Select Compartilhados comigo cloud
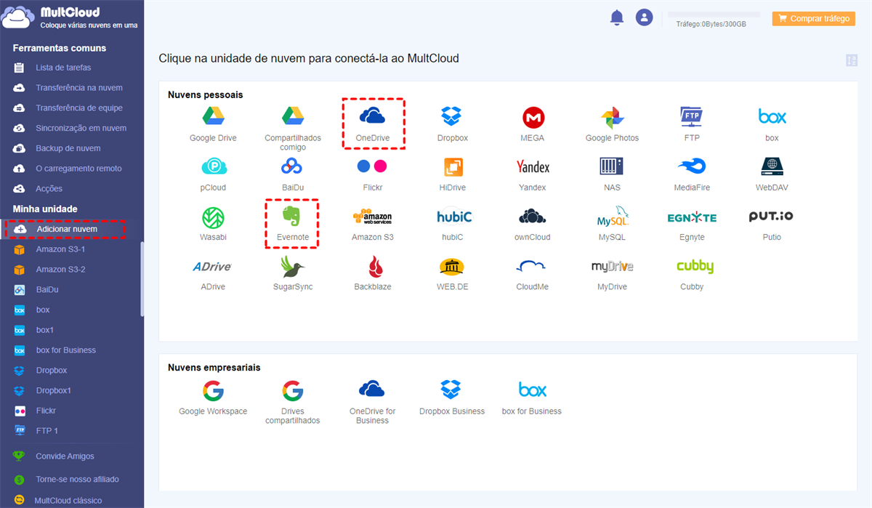872x508 pixels. point(293,128)
